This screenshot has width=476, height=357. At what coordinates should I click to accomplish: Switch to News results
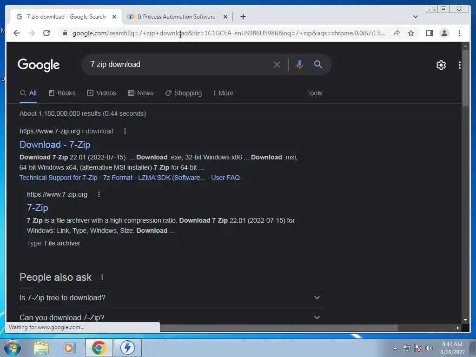click(140, 93)
